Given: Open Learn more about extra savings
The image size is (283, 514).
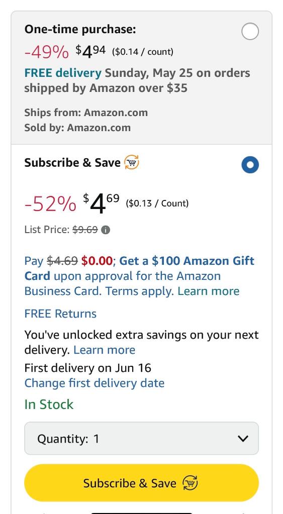Looking at the screenshot, I should coord(104,350).
